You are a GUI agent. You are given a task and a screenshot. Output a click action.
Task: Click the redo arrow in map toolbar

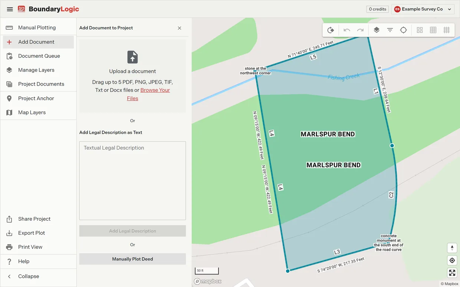tap(360, 30)
